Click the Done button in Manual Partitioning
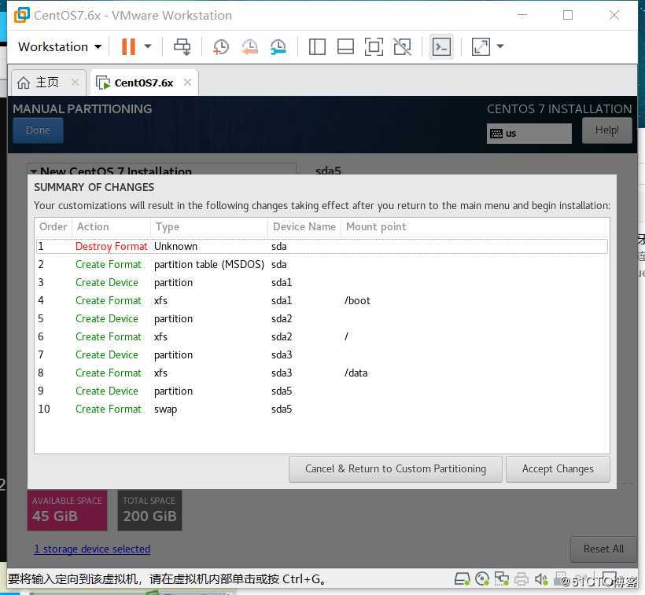The width and height of the screenshot is (645, 595). [38, 130]
